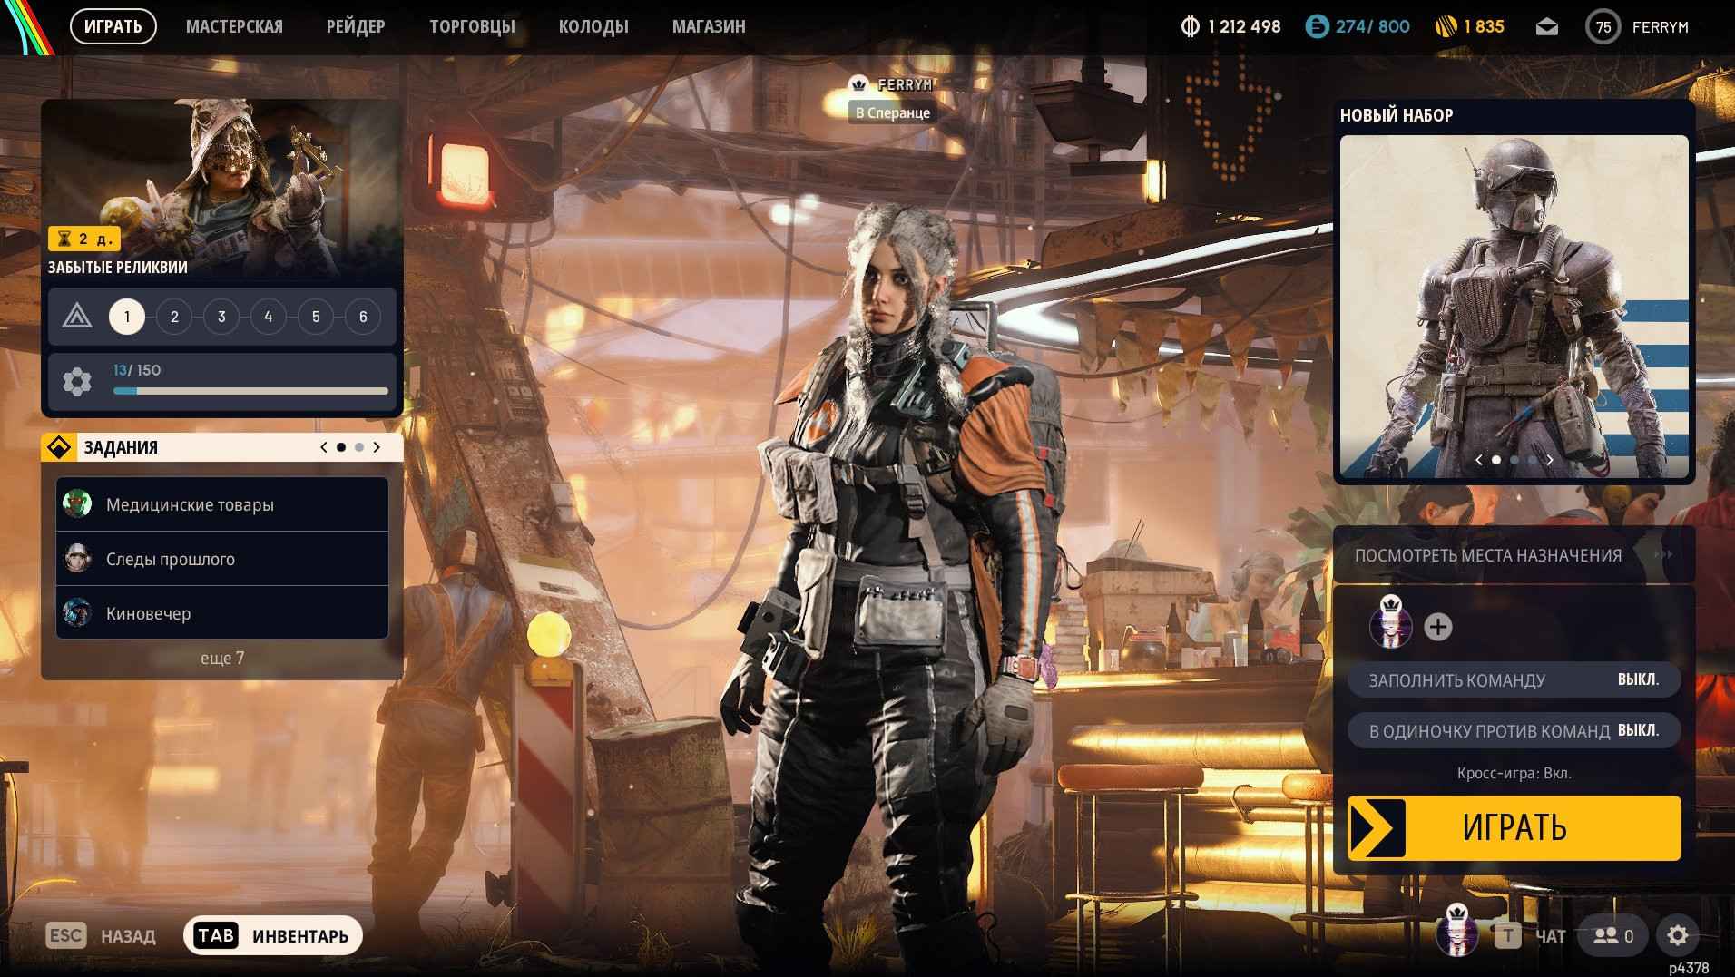Start match with yellow Играть button

pyautogui.click(x=1514, y=828)
